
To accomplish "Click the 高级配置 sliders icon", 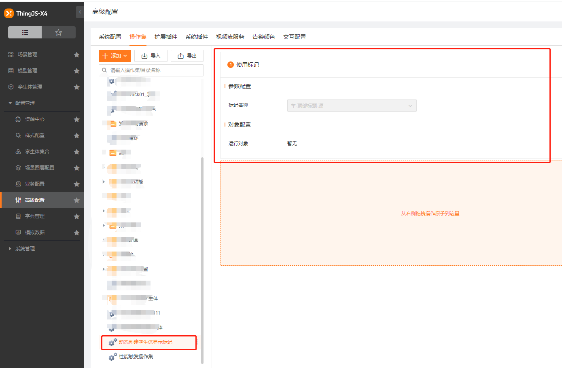I will tap(18, 200).
